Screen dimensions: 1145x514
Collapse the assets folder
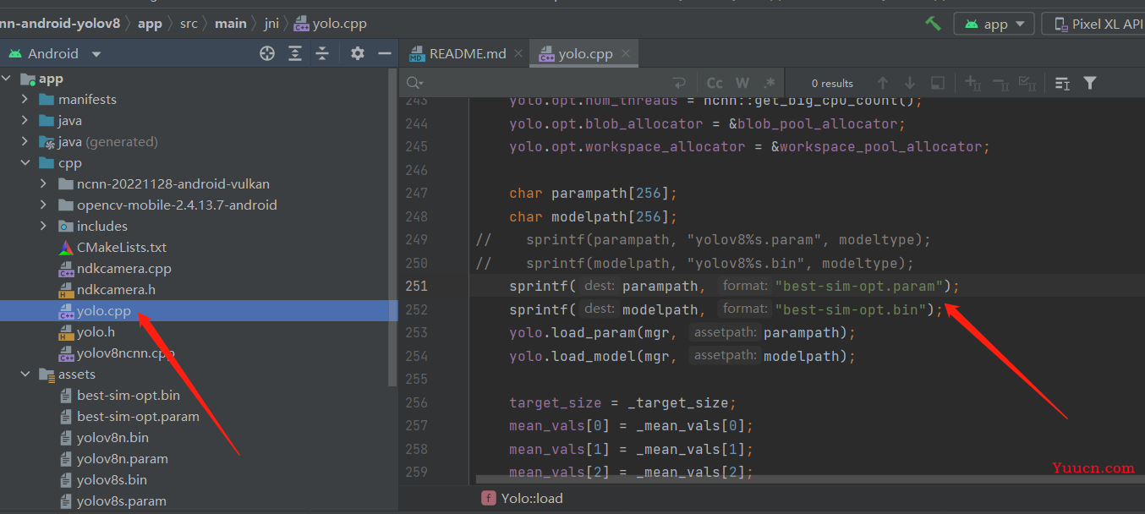[25, 374]
